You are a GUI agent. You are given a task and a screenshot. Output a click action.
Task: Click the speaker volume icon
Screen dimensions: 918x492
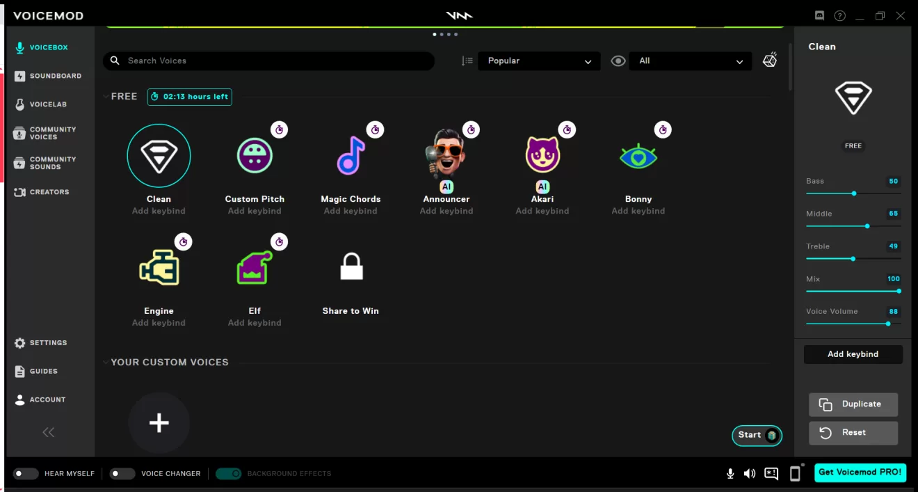coord(749,474)
